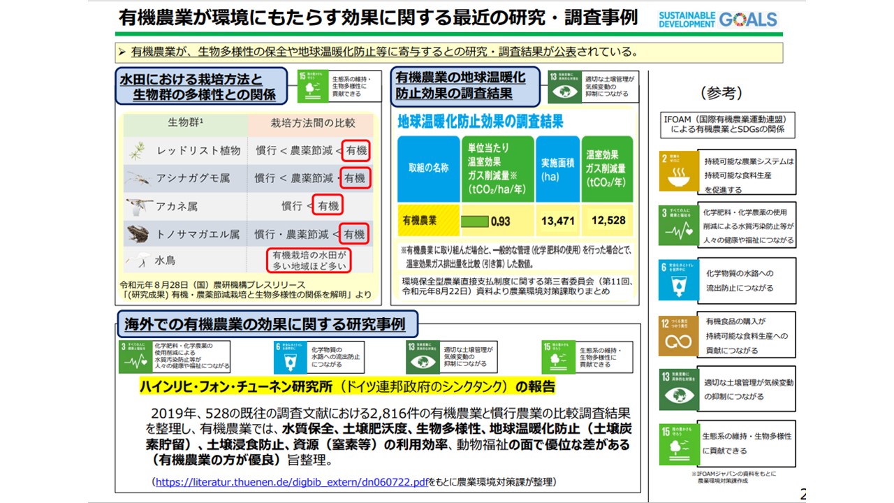The height and width of the screenshot is (503, 894).
Task: Click the 12,528 greenhouse gas reduction cell
Action: (608, 221)
